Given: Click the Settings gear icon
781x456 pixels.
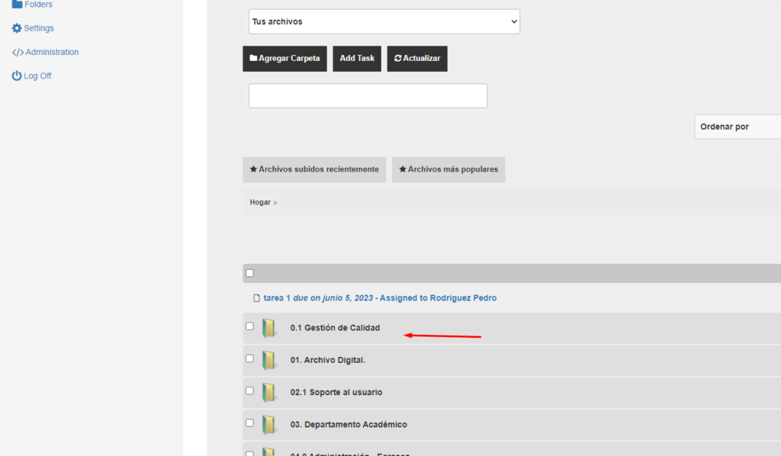Looking at the screenshot, I should click(x=17, y=28).
